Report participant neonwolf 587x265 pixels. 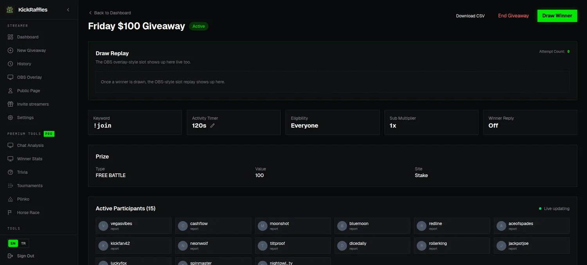click(194, 249)
